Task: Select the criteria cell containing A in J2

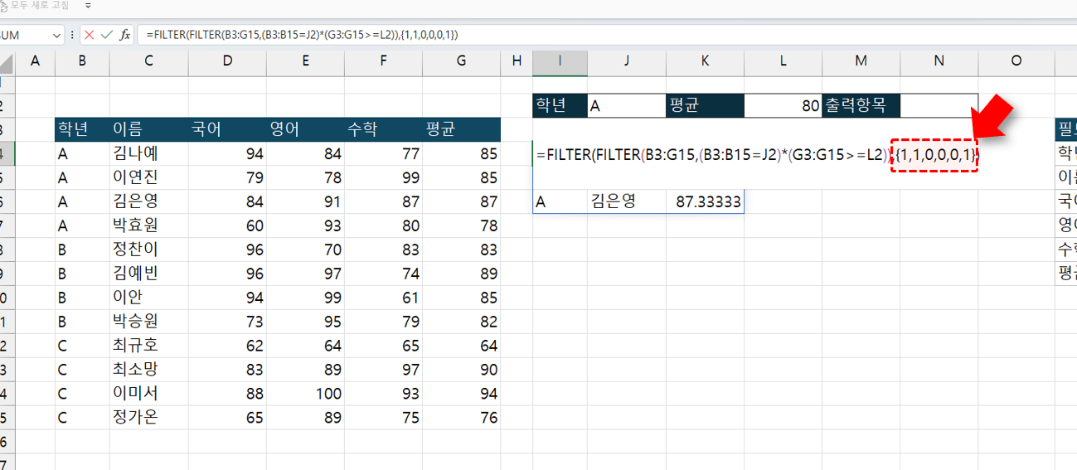Action: point(627,105)
